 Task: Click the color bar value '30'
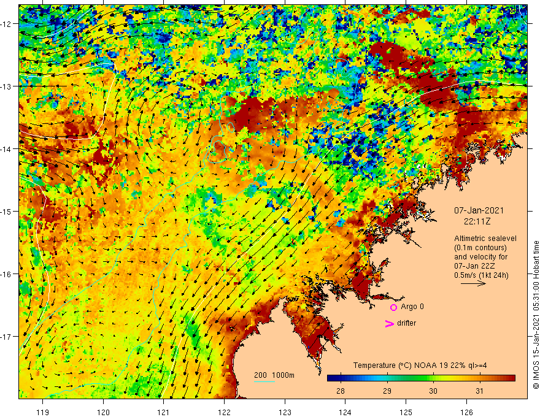tap(433, 391)
